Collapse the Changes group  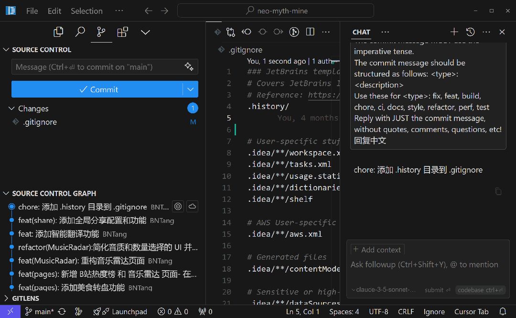point(12,109)
